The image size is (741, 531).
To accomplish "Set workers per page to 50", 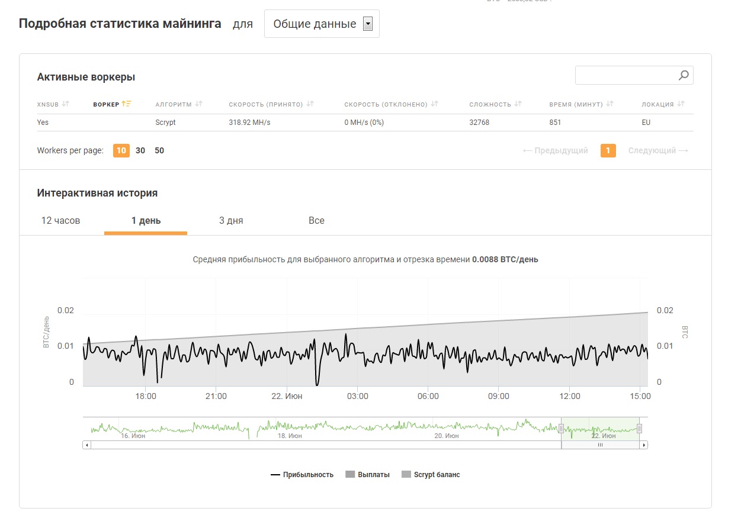I will pos(159,150).
